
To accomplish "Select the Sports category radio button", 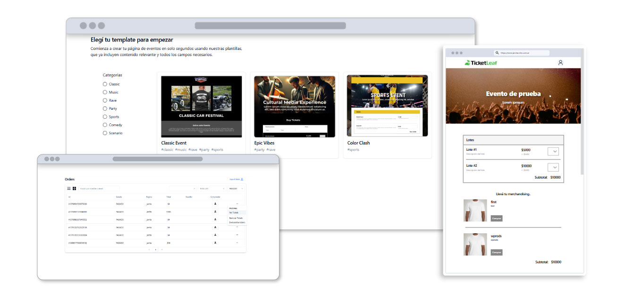I will (x=105, y=117).
